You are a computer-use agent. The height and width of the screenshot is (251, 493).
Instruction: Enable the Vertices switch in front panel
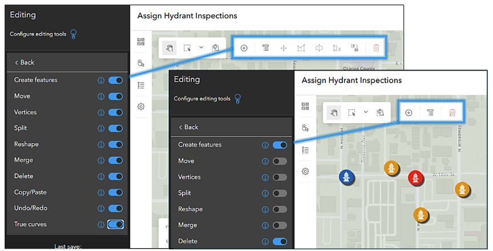point(280,177)
